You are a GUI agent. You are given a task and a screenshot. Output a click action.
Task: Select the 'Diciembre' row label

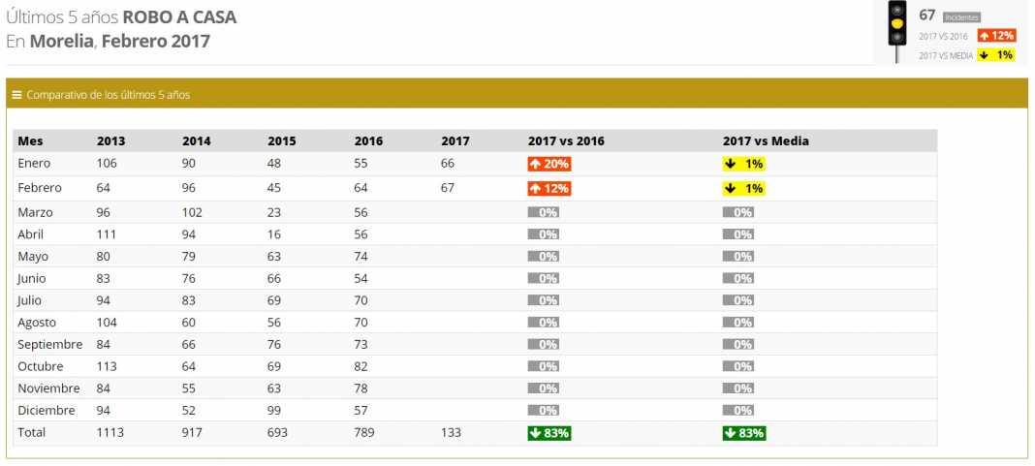coord(47,411)
